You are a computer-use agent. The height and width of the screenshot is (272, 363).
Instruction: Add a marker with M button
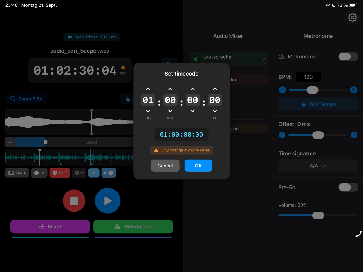pos(94,173)
